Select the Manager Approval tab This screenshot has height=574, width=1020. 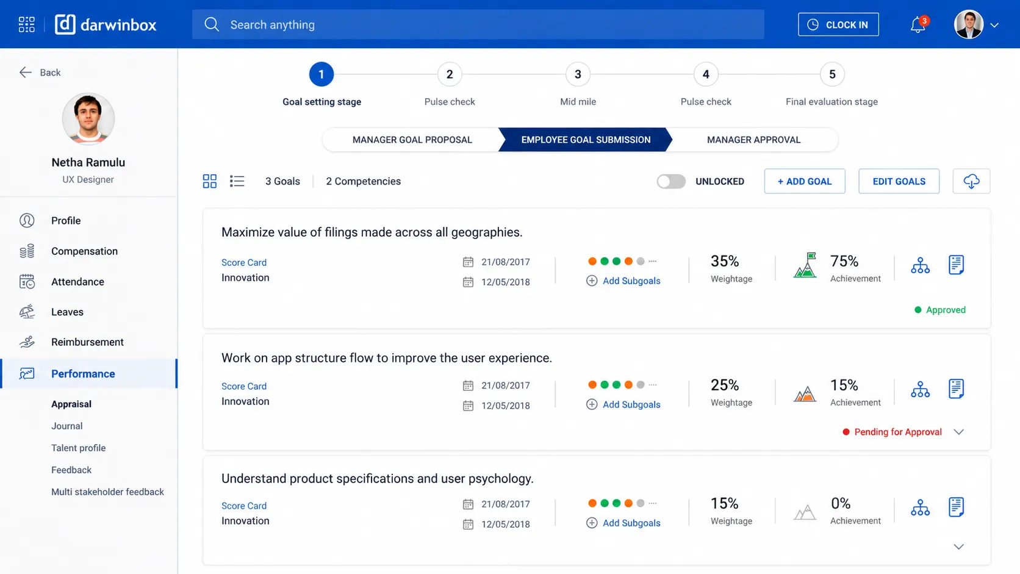click(753, 140)
